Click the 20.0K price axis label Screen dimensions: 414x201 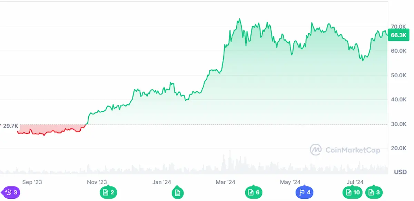click(398, 148)
